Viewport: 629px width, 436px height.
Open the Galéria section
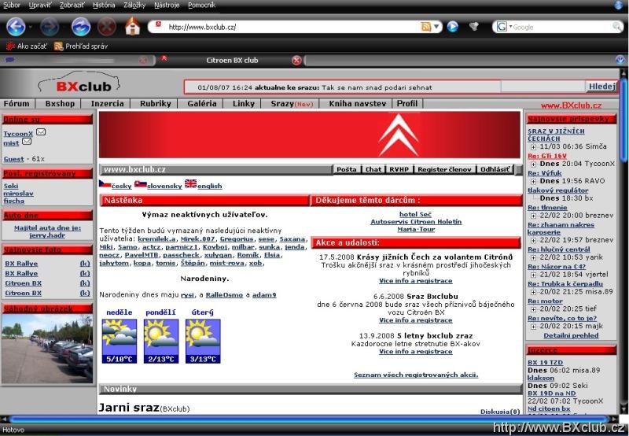[202, 104]
